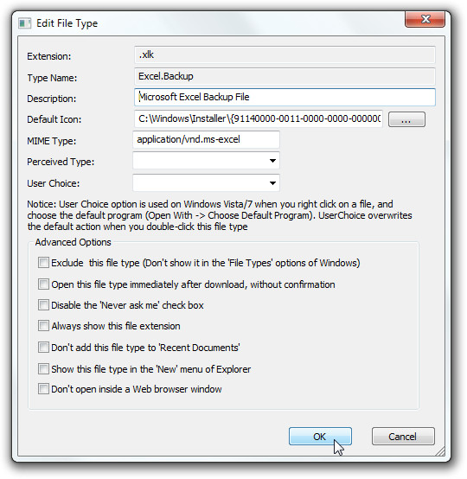Click the Type Name field showing Excel.Backup
Viewport: 467px width, 479px height.
click(x=285, y=76)
